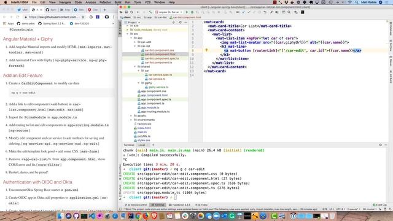
Task: Click the browser reload icon
Action: 18,17
